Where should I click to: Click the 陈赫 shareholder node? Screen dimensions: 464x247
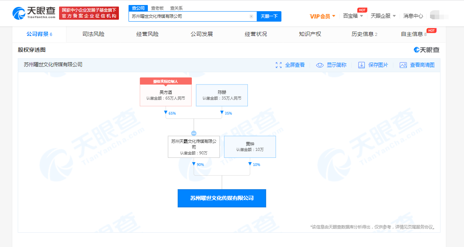click(222, 95)
